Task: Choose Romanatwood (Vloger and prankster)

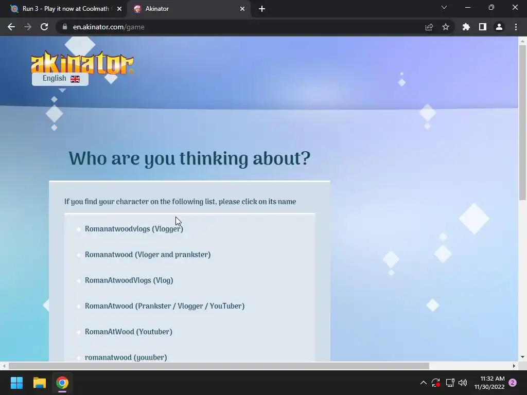Action: (148, 255)
